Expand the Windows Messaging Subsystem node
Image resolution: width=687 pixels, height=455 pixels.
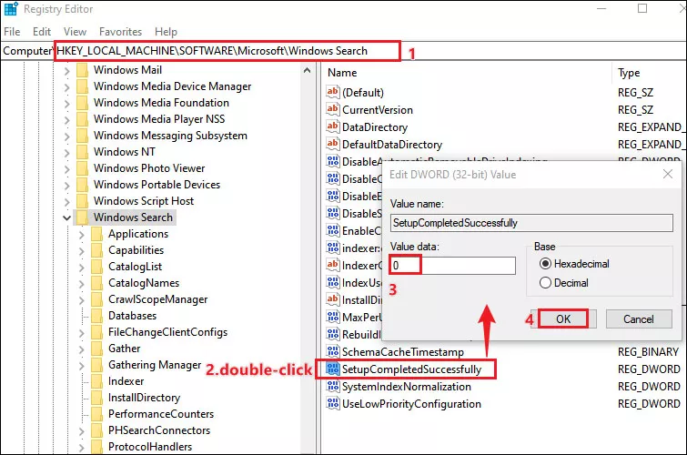click(x=66, y=136)
